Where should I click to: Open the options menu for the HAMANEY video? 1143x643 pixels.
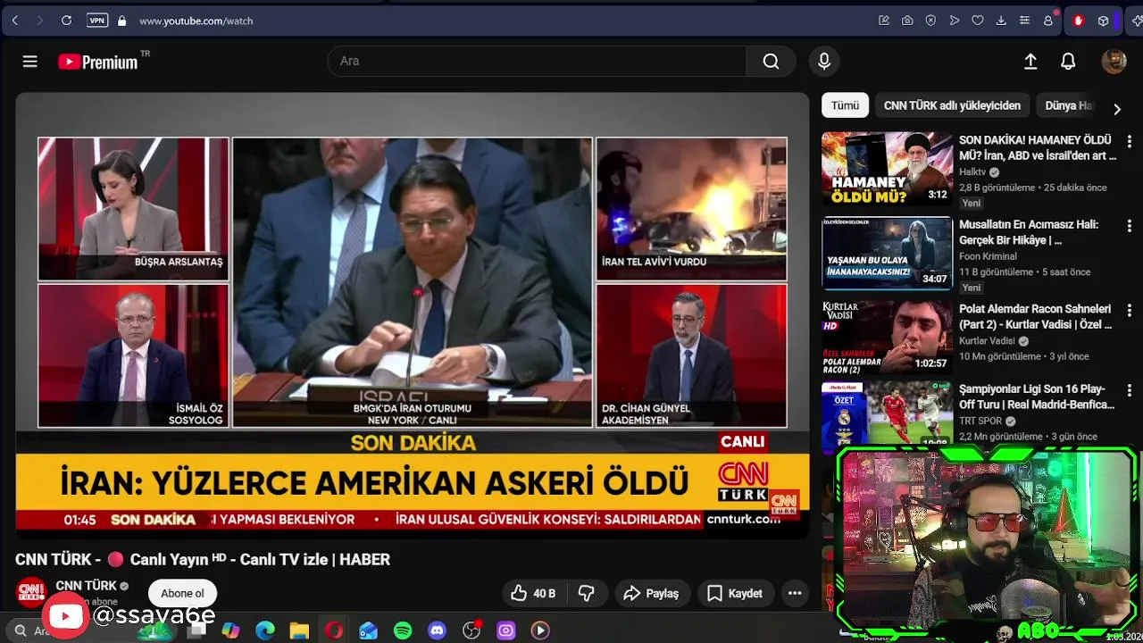point(1130,141)
